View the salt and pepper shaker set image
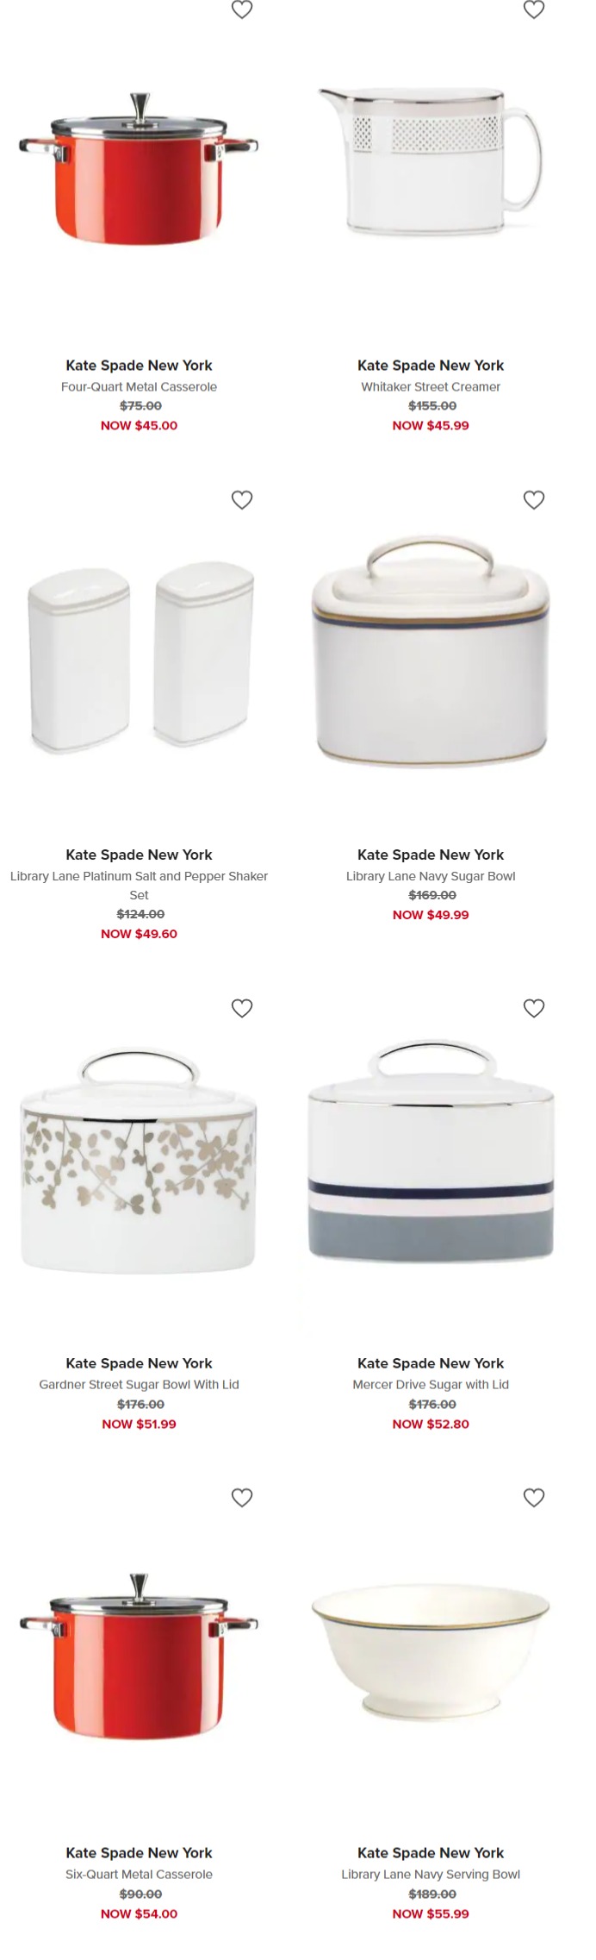This screenshot has width=596, height=1960. click(x=140, y=656)
